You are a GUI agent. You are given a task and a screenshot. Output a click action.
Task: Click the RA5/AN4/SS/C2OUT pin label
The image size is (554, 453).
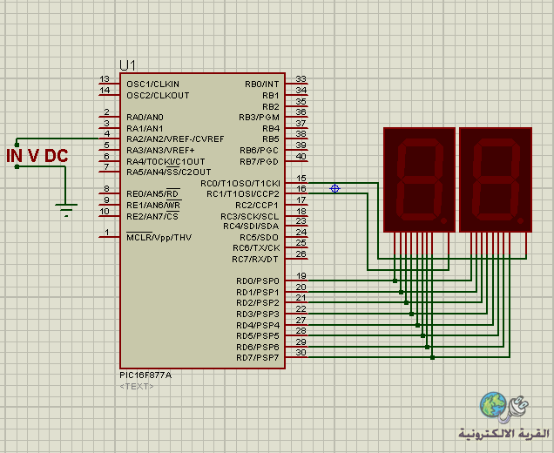tap(168, 172)
